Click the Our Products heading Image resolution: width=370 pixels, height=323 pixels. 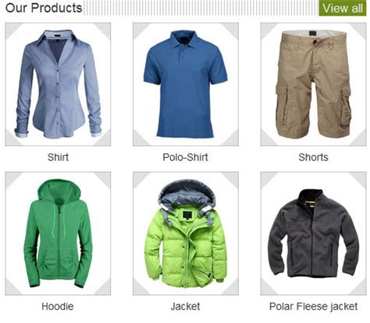44,8
